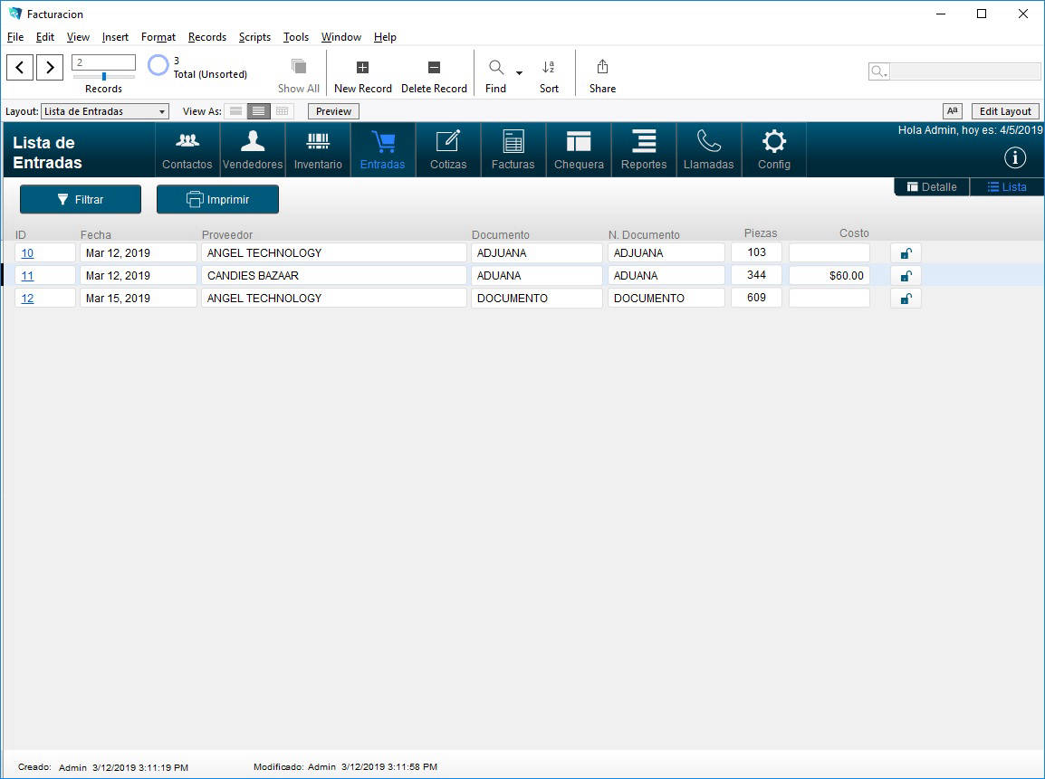Open the quick find search options
This screenshot has width=1045, height=779.
pyautogui.click(x=879, y=71)
